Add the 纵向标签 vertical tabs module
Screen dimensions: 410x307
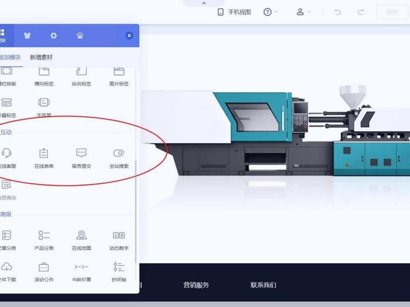81,76
